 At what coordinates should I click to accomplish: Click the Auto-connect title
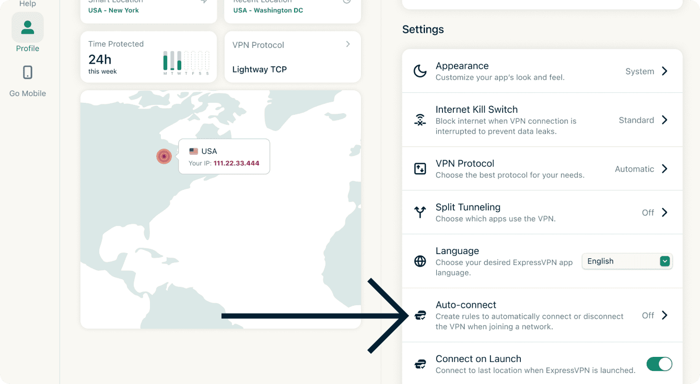point(466,305)
